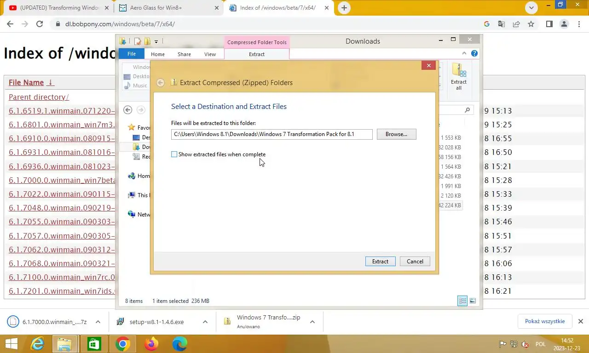Image resolution: width=589 pixels, height=353 pixels.
Task: Click share page icon
Action: tap(516, 24)
